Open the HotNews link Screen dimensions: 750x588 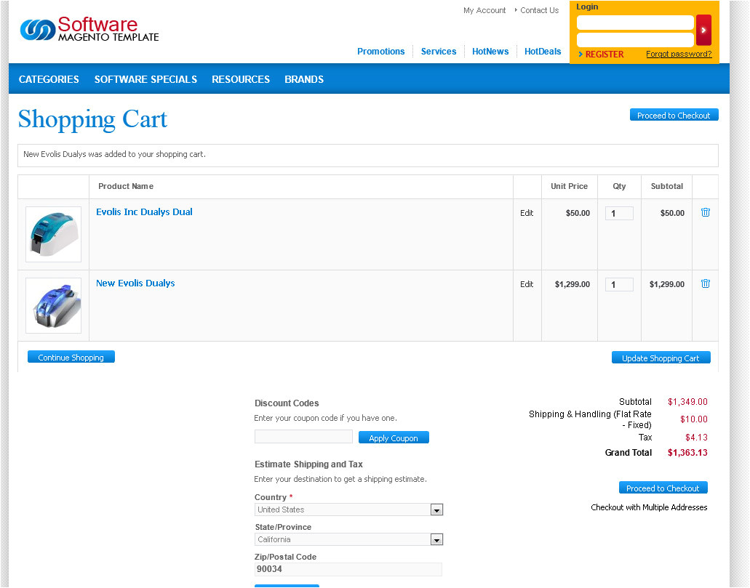tap(490, 52)
